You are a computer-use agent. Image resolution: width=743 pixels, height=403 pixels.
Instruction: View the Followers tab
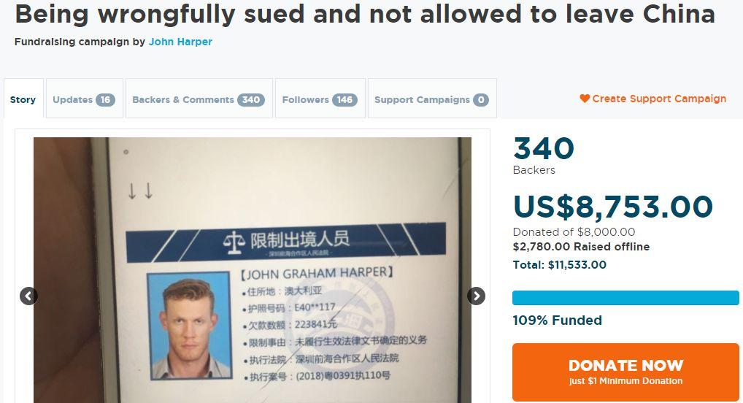[x=320, y=99]
